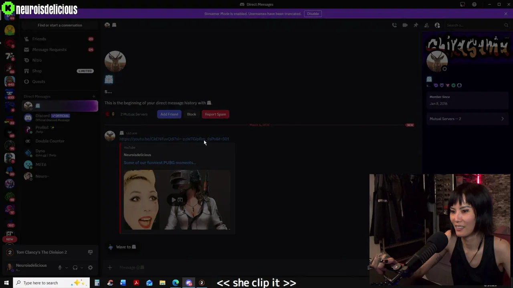Open the Discord inbox icon in title bar
This screenshot has height=288, width=513.
coord(463,4)
